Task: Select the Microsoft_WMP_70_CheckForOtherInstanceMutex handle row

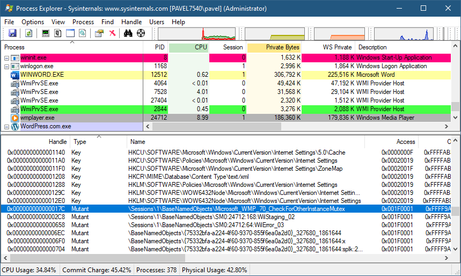Action: [226, 209]
